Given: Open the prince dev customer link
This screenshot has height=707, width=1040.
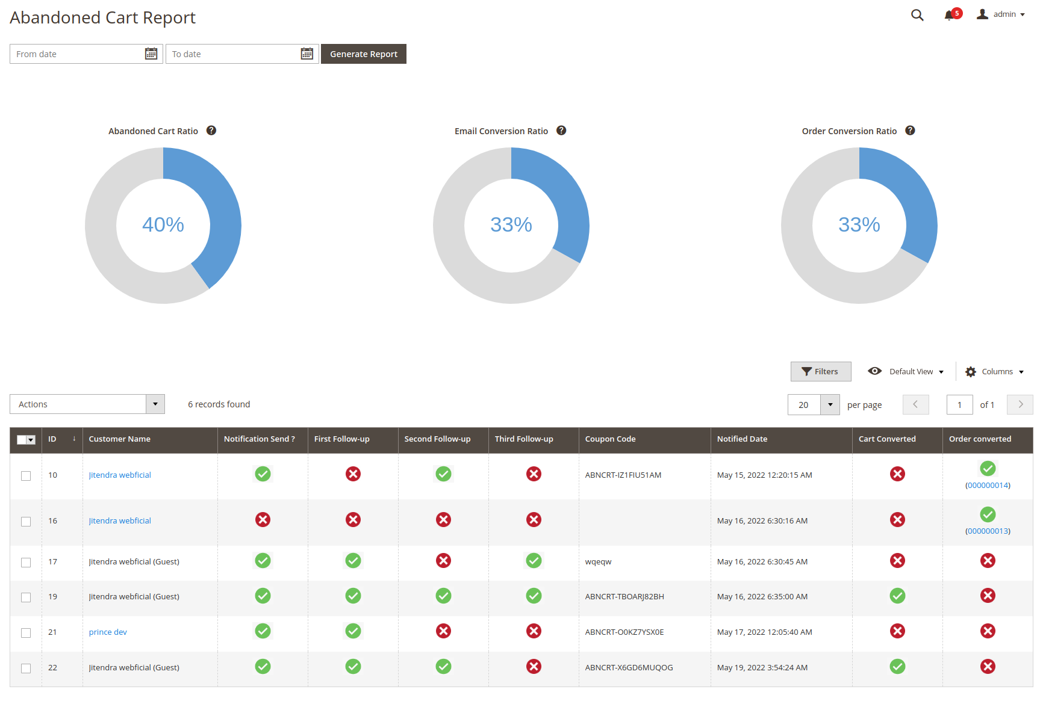Looking at the screenshot, I should (108, 632).
